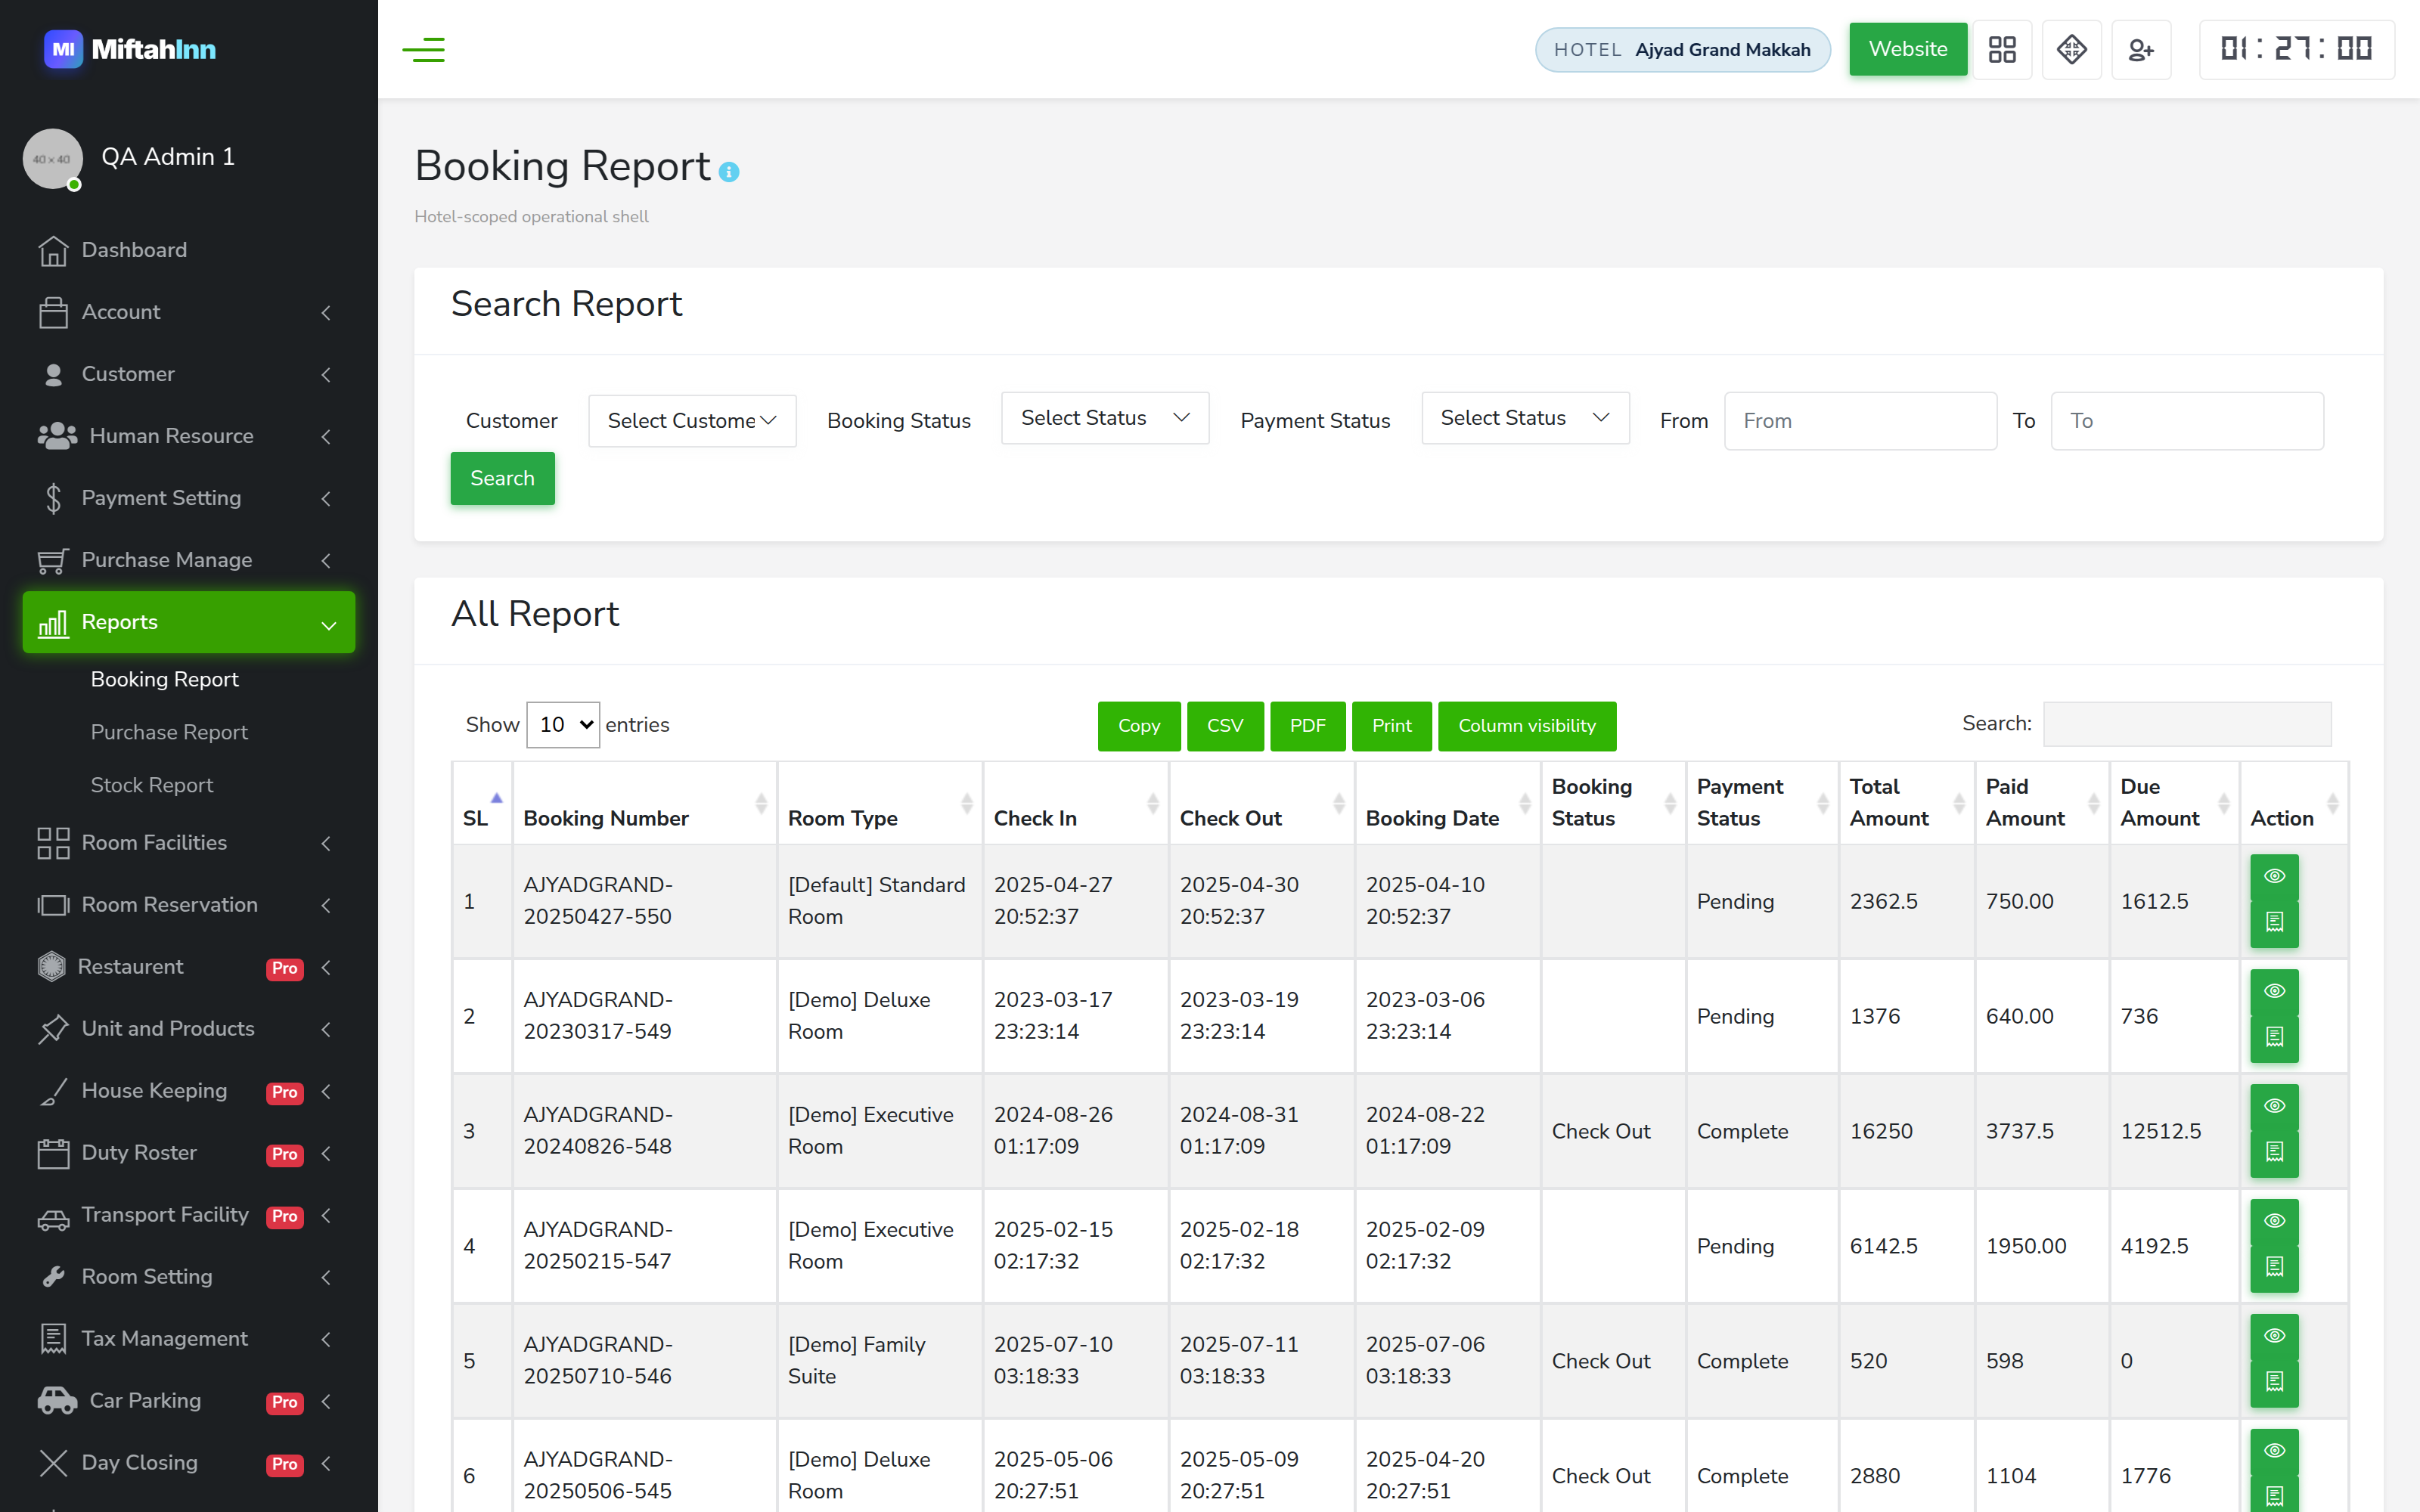View booking AJYADGRAND-20250710-546 eye icon
2420x1512 pixels.
point(2274,1336)
